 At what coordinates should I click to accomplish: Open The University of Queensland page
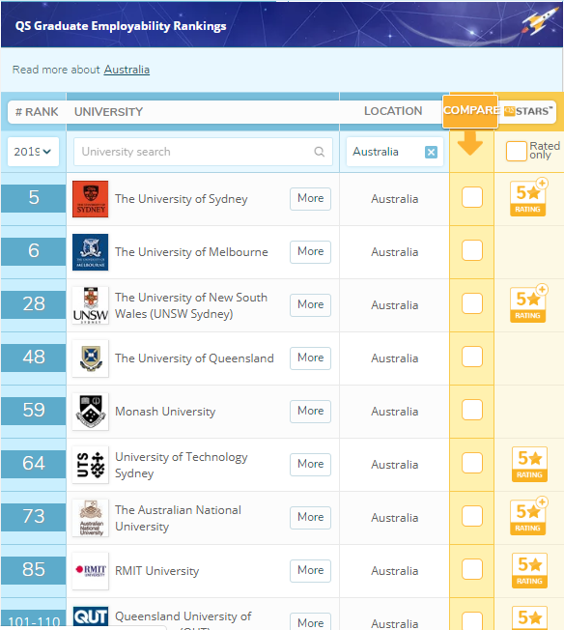pyautogui.click(x=194, y=358)
